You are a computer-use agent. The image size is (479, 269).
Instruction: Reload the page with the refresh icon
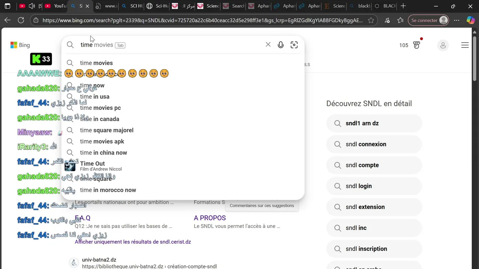point(21,20)
